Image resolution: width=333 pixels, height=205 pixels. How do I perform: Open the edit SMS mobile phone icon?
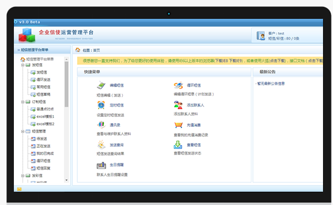pos(101,85)
